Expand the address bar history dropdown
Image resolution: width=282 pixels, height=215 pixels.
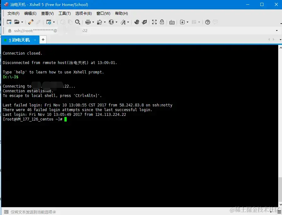pyautogui.click(x=277, y=31)
